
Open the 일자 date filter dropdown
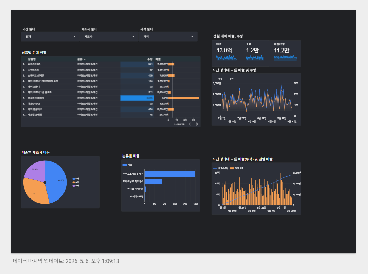[50, 37]
